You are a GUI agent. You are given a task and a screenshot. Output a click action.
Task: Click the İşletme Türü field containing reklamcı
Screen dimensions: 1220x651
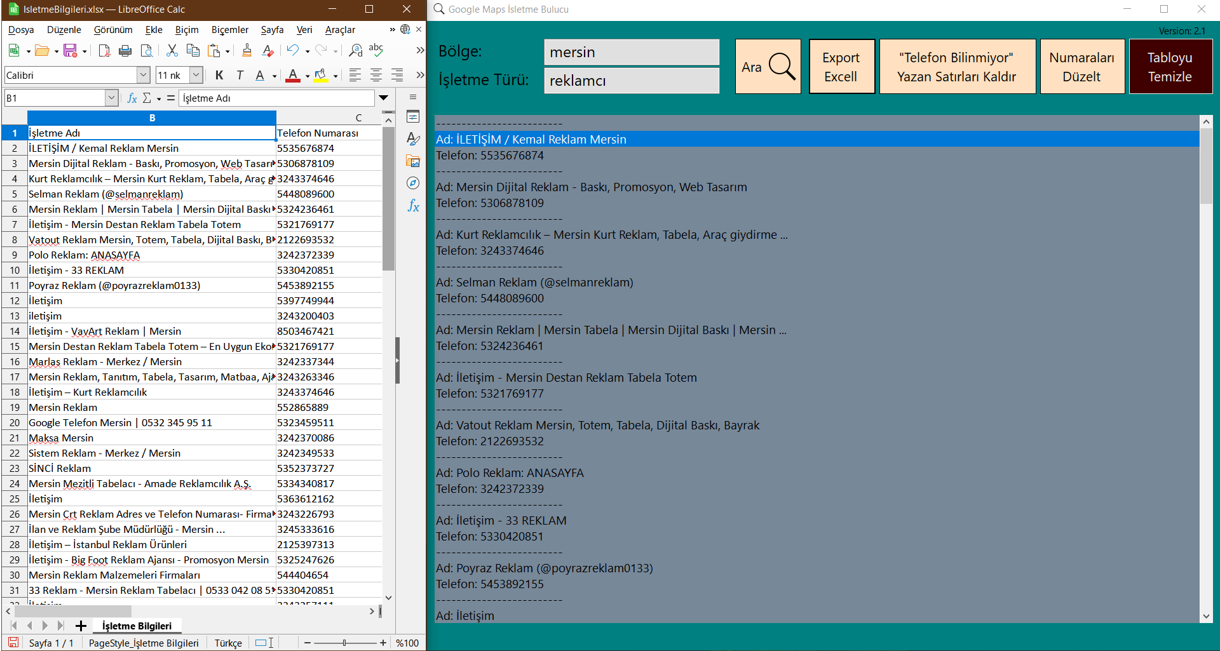click(x=632, y=81)
